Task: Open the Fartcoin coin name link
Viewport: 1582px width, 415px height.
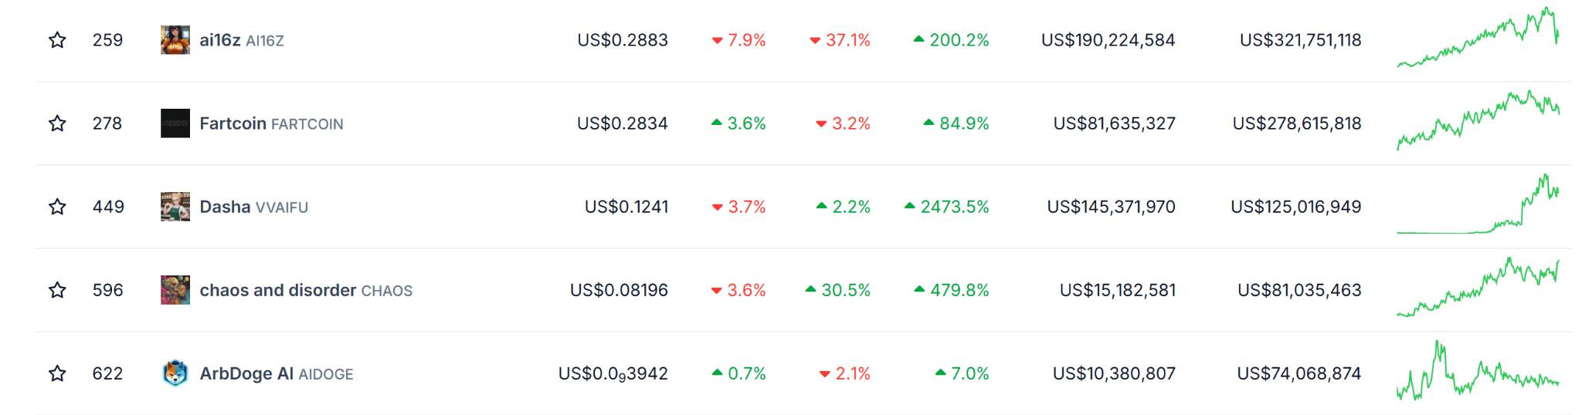Action: coord(233,123)
